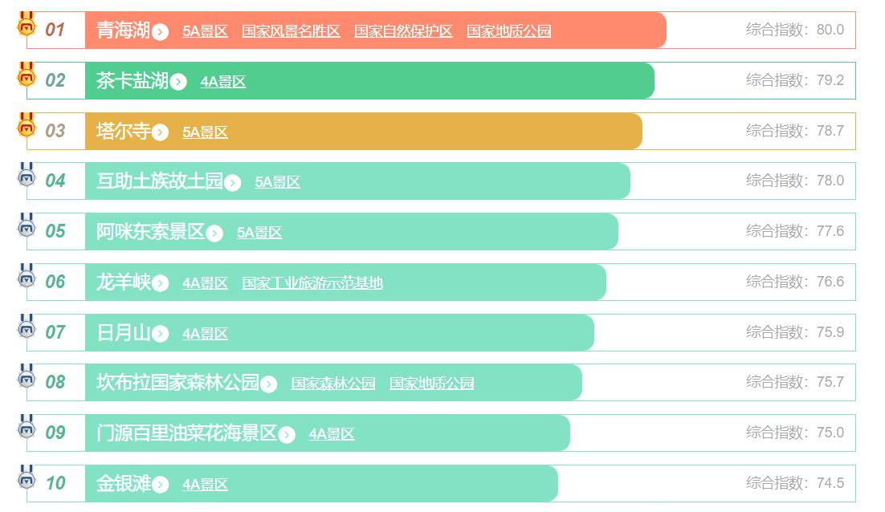The height and width of the screenshot is (512, 885).
Task: Open the 门源百里油菜花海景区 title
Action: [x=186, y=433]
